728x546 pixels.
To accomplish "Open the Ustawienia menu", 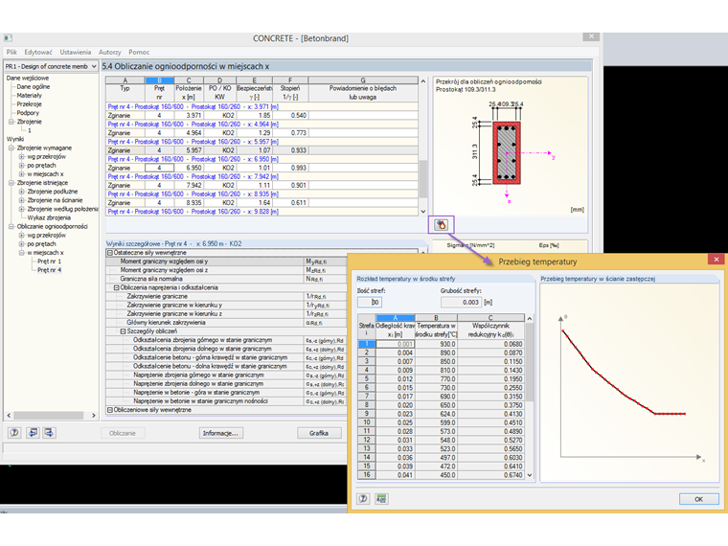I will pyautogui.click(x=76, y=52).
